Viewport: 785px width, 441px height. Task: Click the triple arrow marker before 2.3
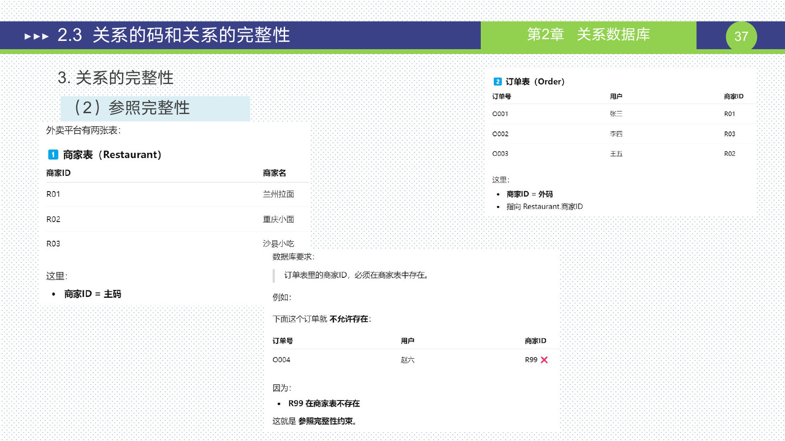click(x=37, y=36)
